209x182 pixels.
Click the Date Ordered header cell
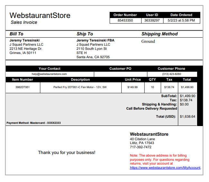(x=181, y=15)
